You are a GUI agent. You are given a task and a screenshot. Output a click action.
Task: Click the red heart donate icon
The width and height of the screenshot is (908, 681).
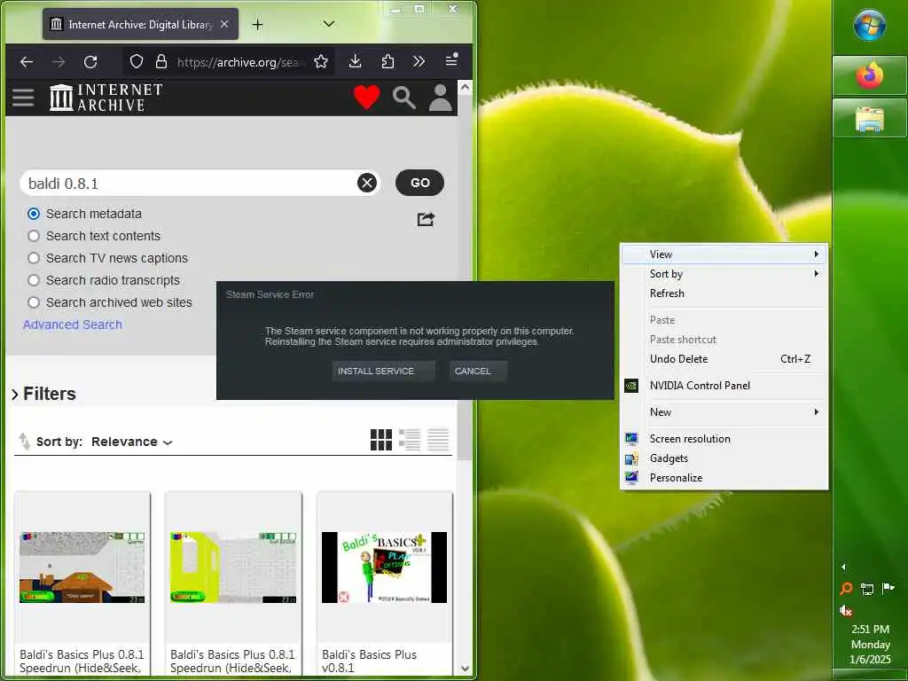point(366,98)
